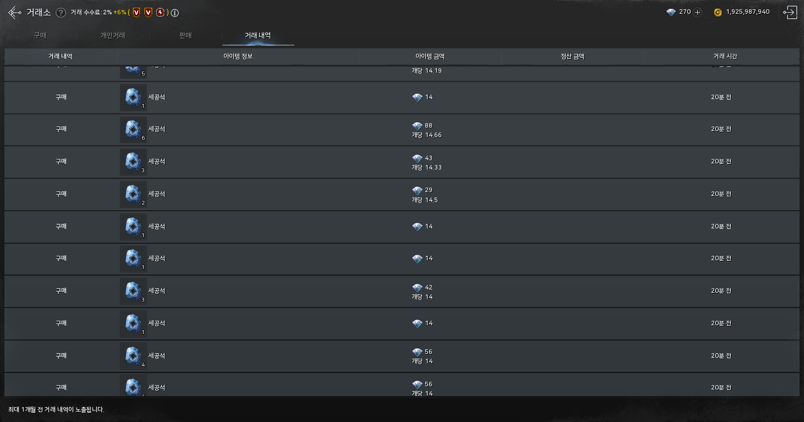Click 세공석 icon in the 29-diamond row
The height and width of the screenshot is (422, 804).
click(133, 194)
